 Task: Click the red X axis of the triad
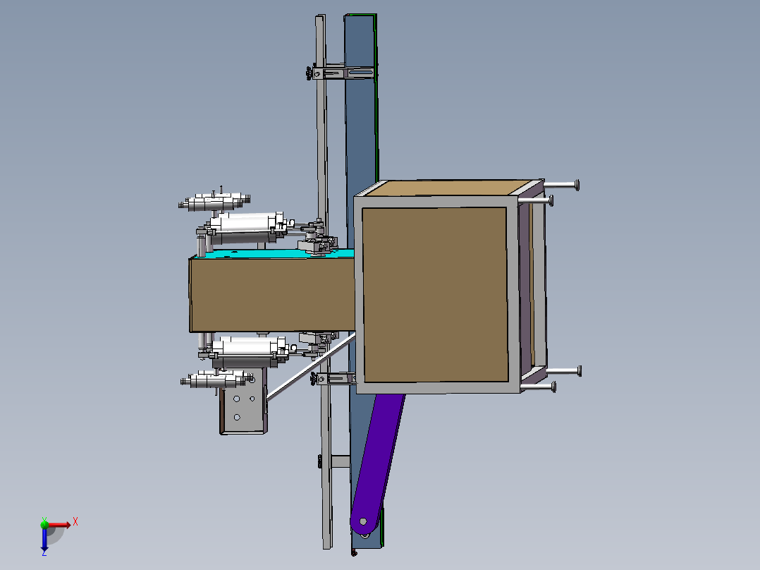click(59, 525)
